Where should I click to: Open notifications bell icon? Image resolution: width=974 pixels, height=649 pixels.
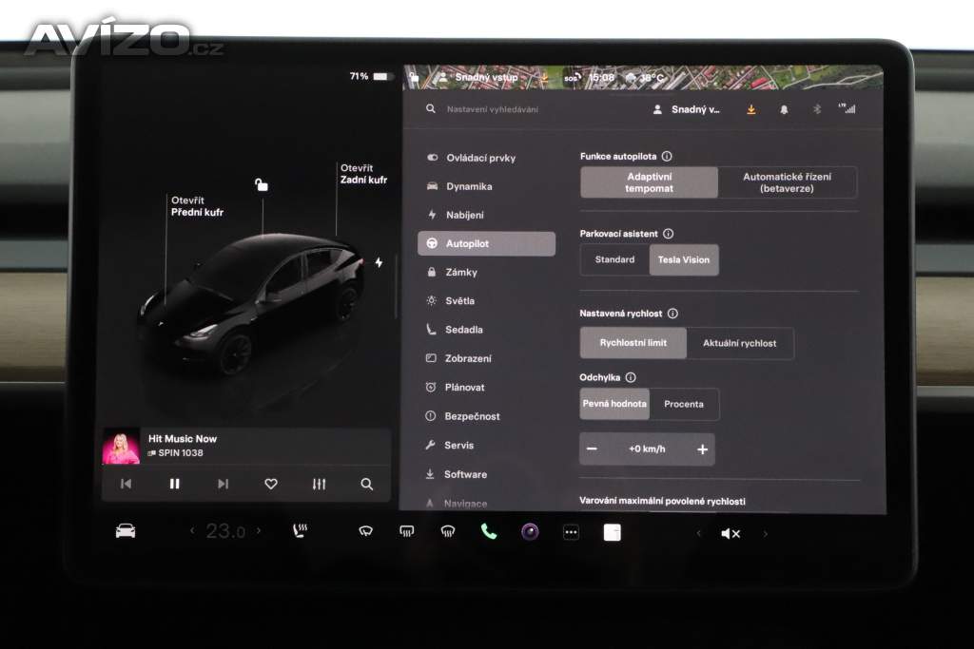[784, 109]
